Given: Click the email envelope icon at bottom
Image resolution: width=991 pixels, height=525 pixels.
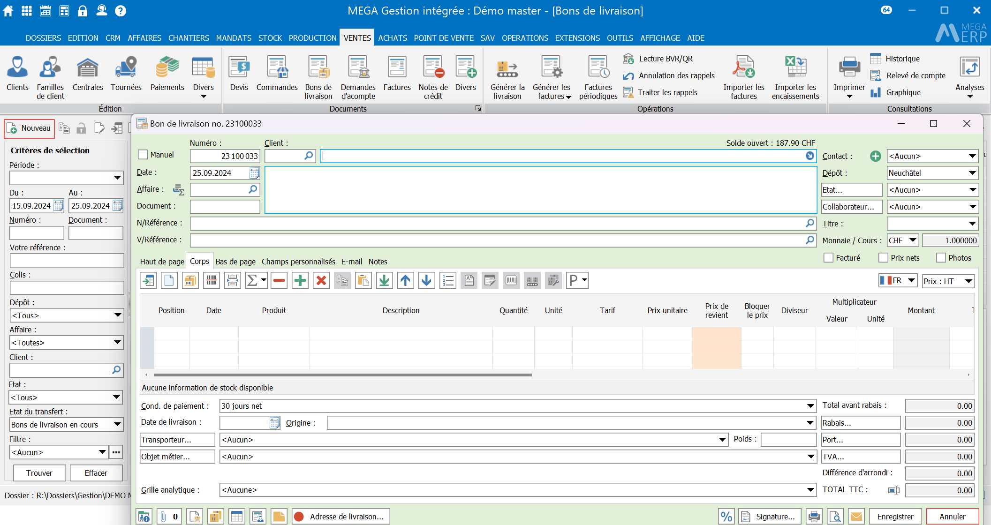Looking at the screenshot, I should pyautogui.click(x=856, y=517).
